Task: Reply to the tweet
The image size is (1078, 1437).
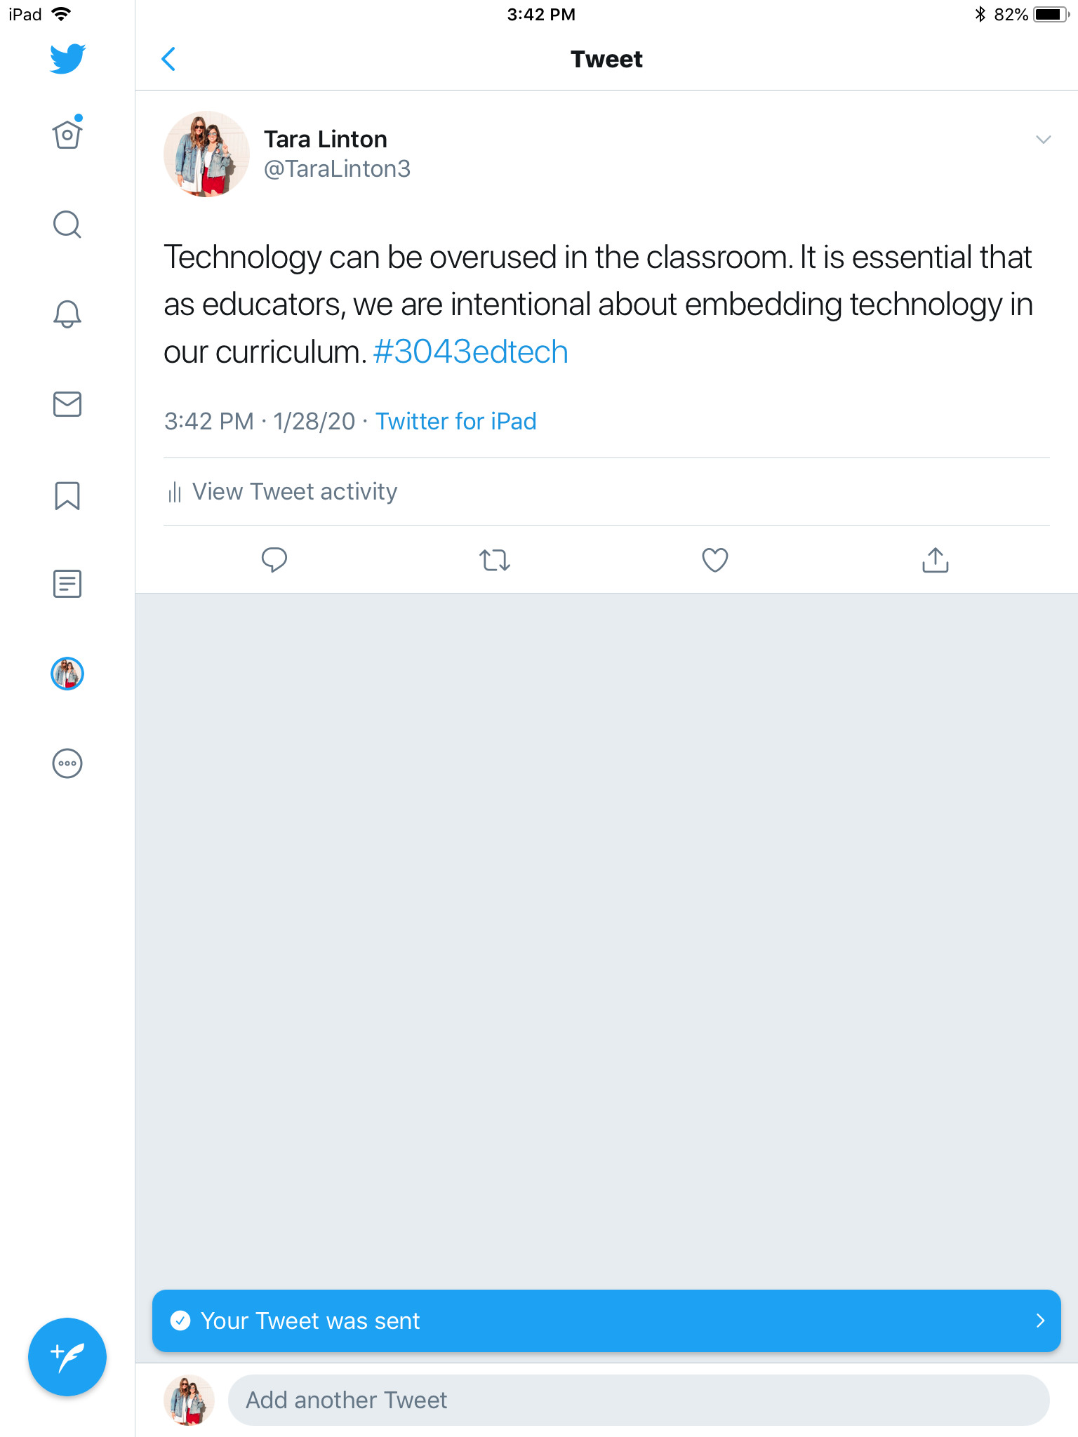Action: (274, 560)
